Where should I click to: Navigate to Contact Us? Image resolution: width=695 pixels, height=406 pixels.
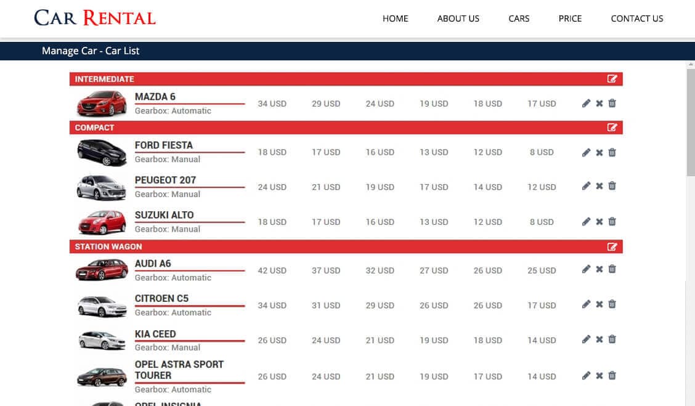636,18
